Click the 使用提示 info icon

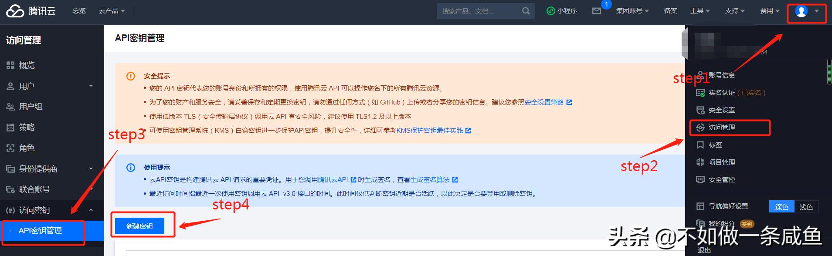[131, 168]
